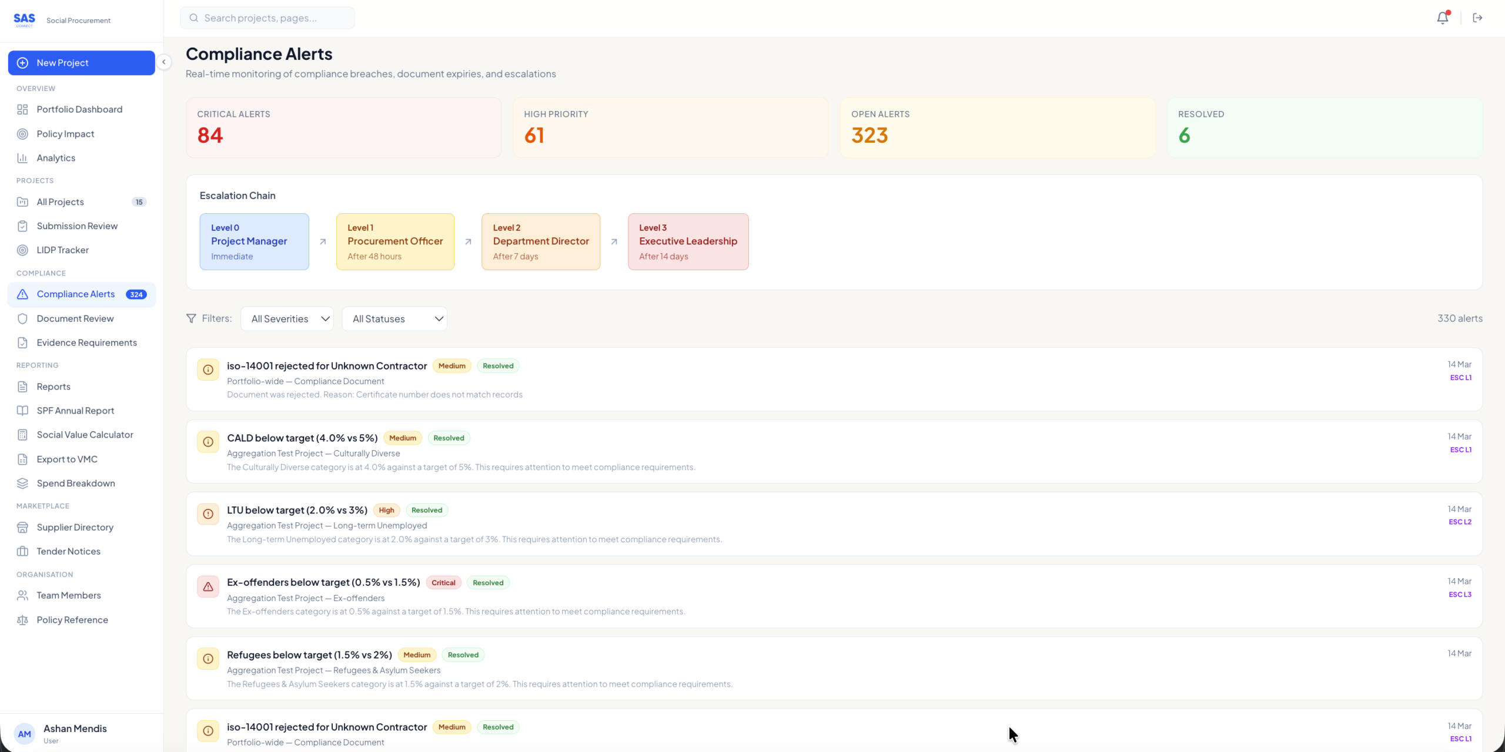Click the SAS Connect logo
Screen dimensions: 1505x752
pos(24,20)
